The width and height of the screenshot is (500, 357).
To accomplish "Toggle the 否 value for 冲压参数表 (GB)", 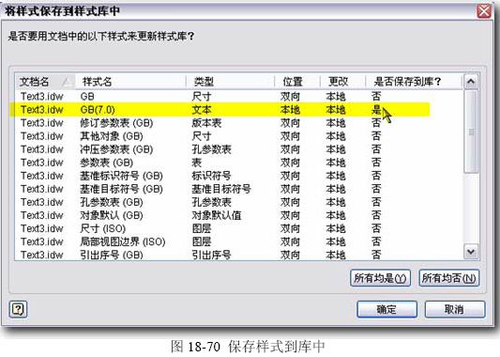I will [x=376, y=149].
